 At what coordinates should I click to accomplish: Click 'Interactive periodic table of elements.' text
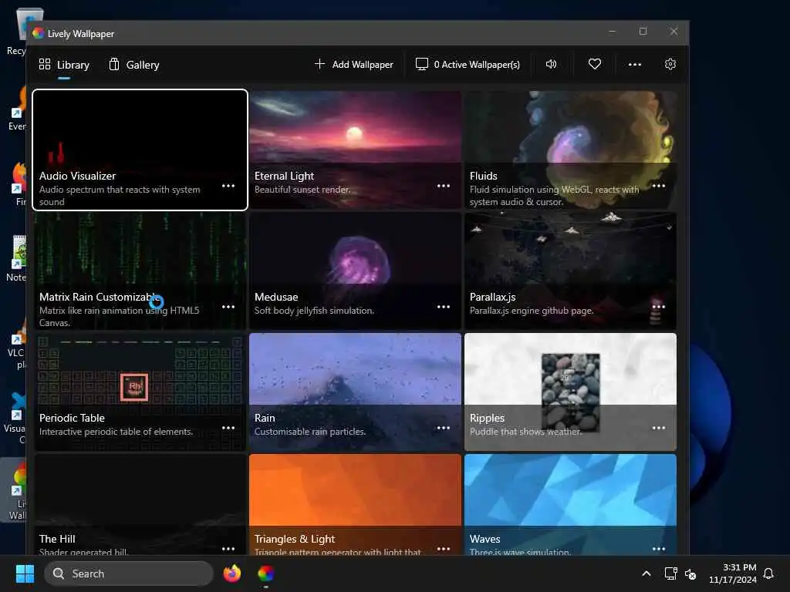116,432
